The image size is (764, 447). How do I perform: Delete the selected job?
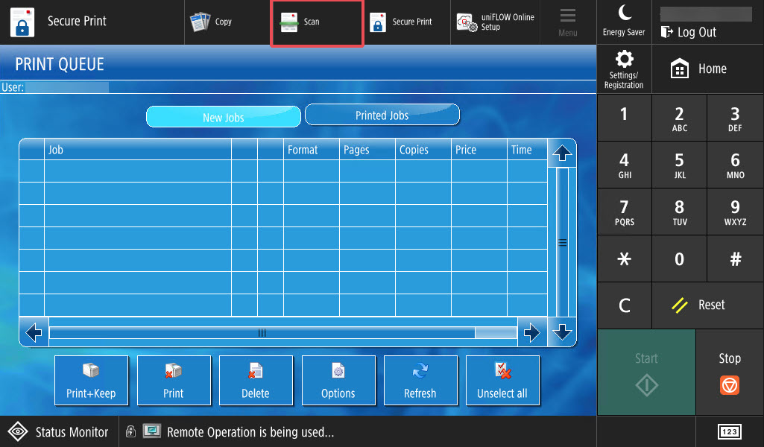(x=256, y=380)
